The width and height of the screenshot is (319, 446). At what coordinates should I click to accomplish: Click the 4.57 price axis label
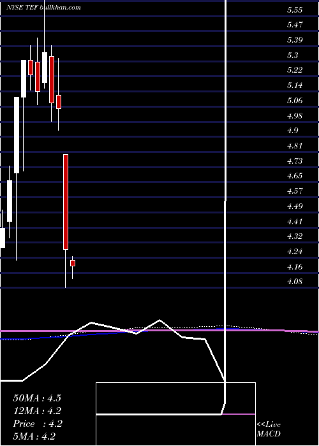coord(295,191)
